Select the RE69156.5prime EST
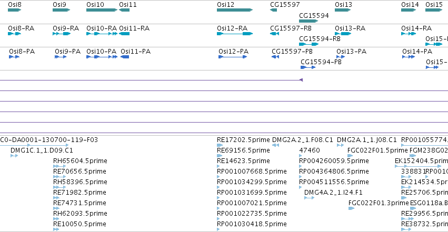448x232 pixels. [220, 156]
